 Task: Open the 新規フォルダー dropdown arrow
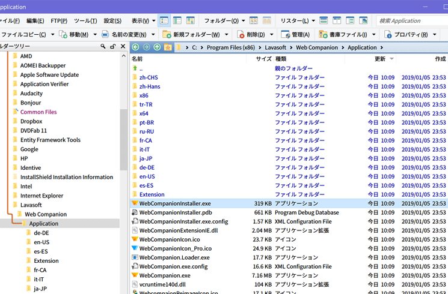[x=227, y=35]
